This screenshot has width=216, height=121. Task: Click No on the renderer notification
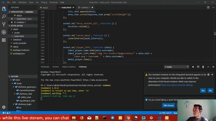point(210,90)
